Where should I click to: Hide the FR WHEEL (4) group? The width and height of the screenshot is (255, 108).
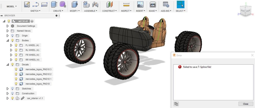[16, 55]
